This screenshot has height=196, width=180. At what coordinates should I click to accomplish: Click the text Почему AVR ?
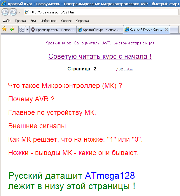[31, 99]
